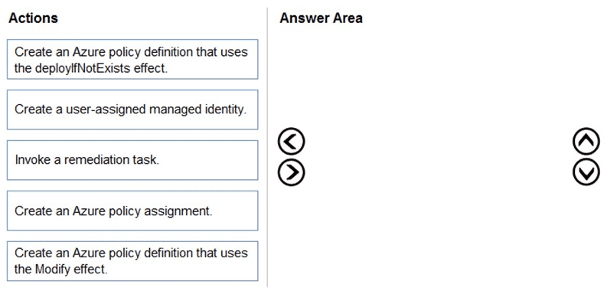Select Create an Azure policy assignment
This screenshot has width=607, height=304.
click(132, 211)
